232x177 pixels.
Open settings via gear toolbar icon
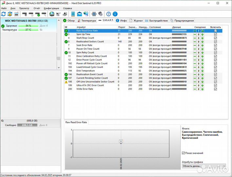tap(94, 14)
